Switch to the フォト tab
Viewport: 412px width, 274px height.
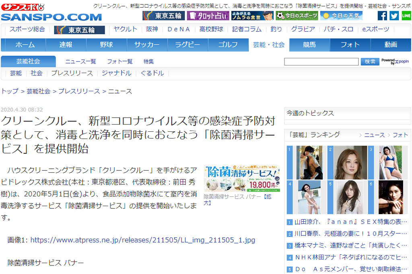[x=350, y=45]
